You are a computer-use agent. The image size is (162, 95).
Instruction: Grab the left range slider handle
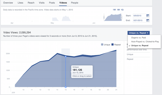pyautogui.click(x=104, y=17)
